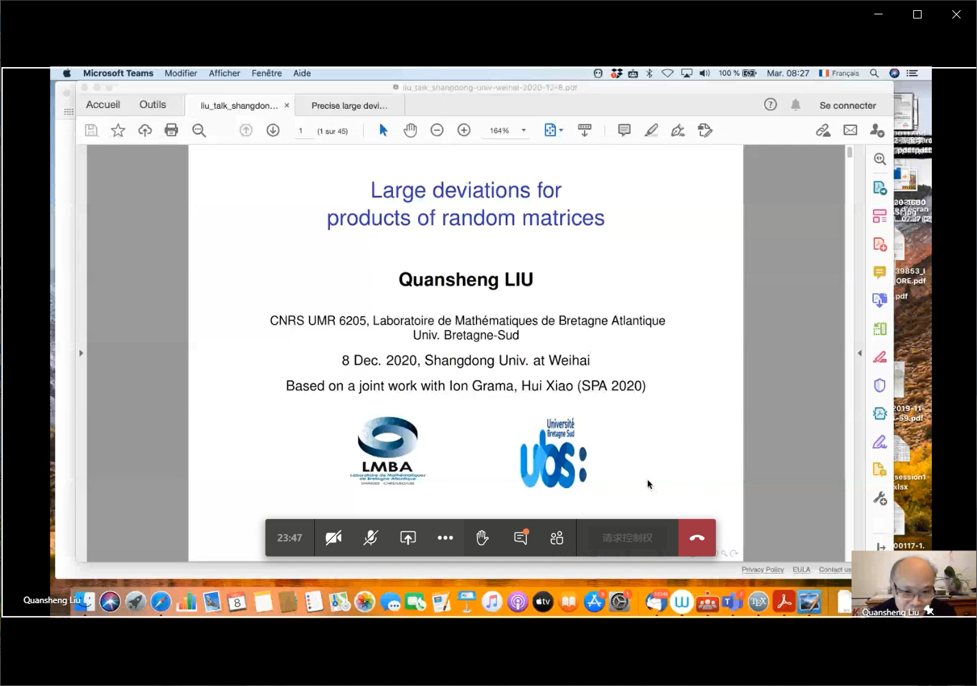Unmute the microphone in the call bar
The width and height of the screenshot is (977, 686).
pos(370,538)
